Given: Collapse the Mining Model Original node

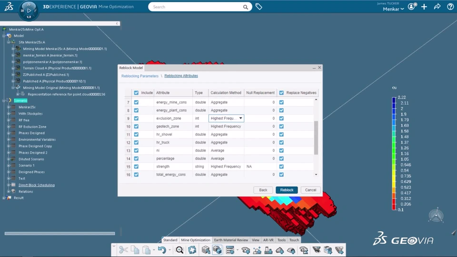Looking at the screenshot, I should [x=13, y=88].
